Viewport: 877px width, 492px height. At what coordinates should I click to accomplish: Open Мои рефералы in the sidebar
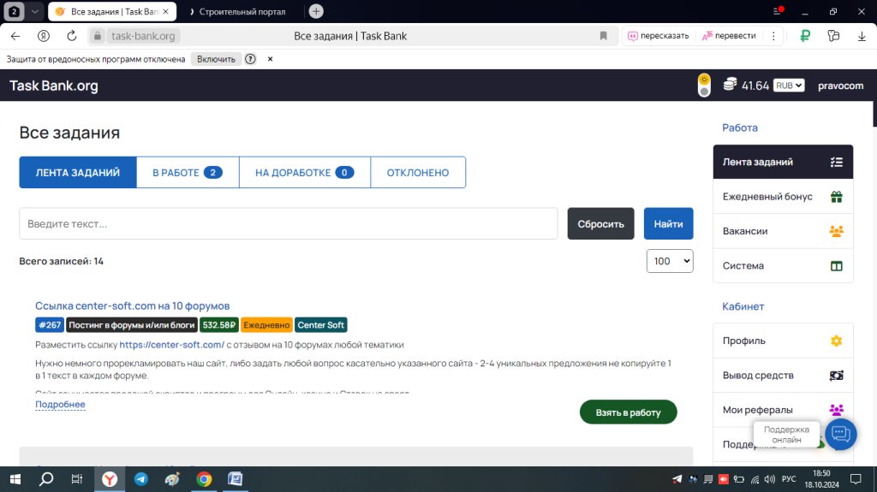tap(783, 410)
